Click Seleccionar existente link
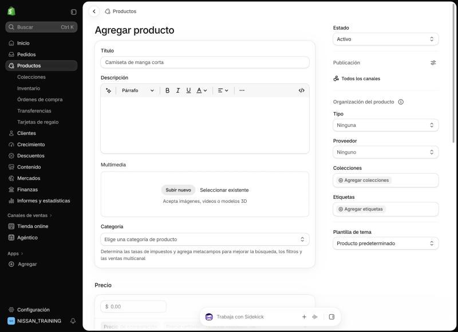Viewport: 458px width, 332px height. point(224,190)
